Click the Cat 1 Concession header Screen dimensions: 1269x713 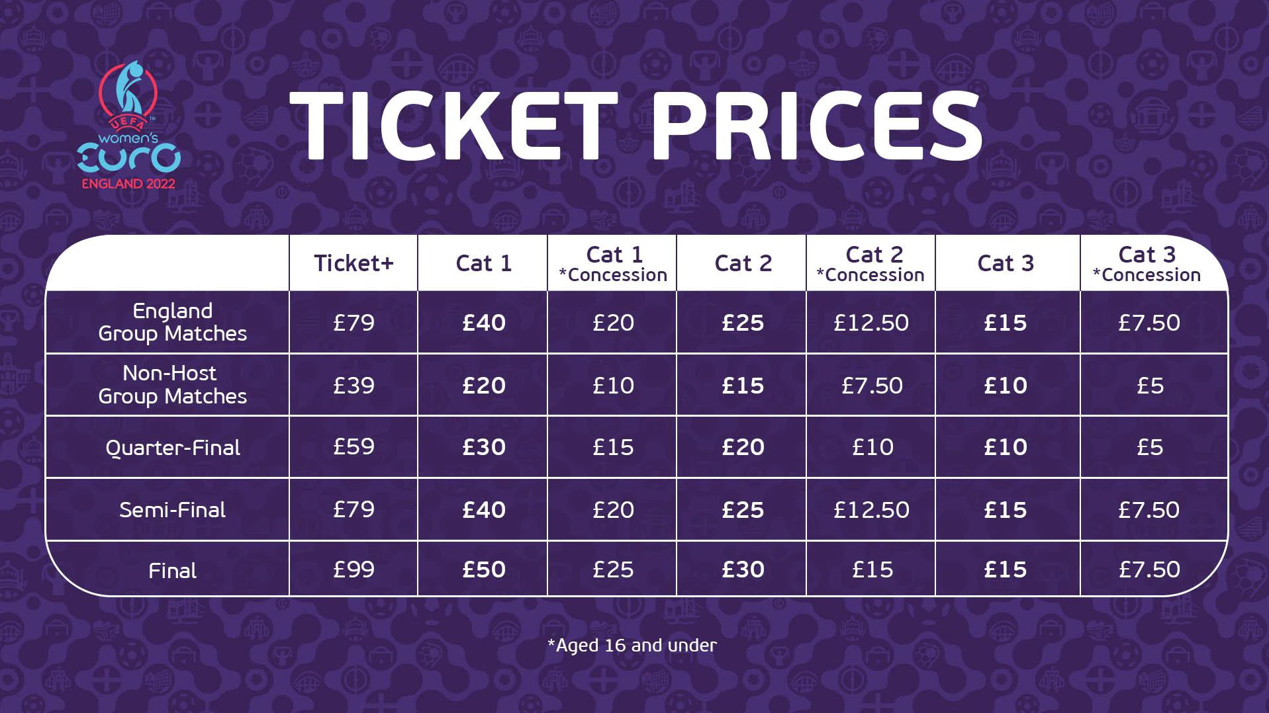(x=613, y=264)
